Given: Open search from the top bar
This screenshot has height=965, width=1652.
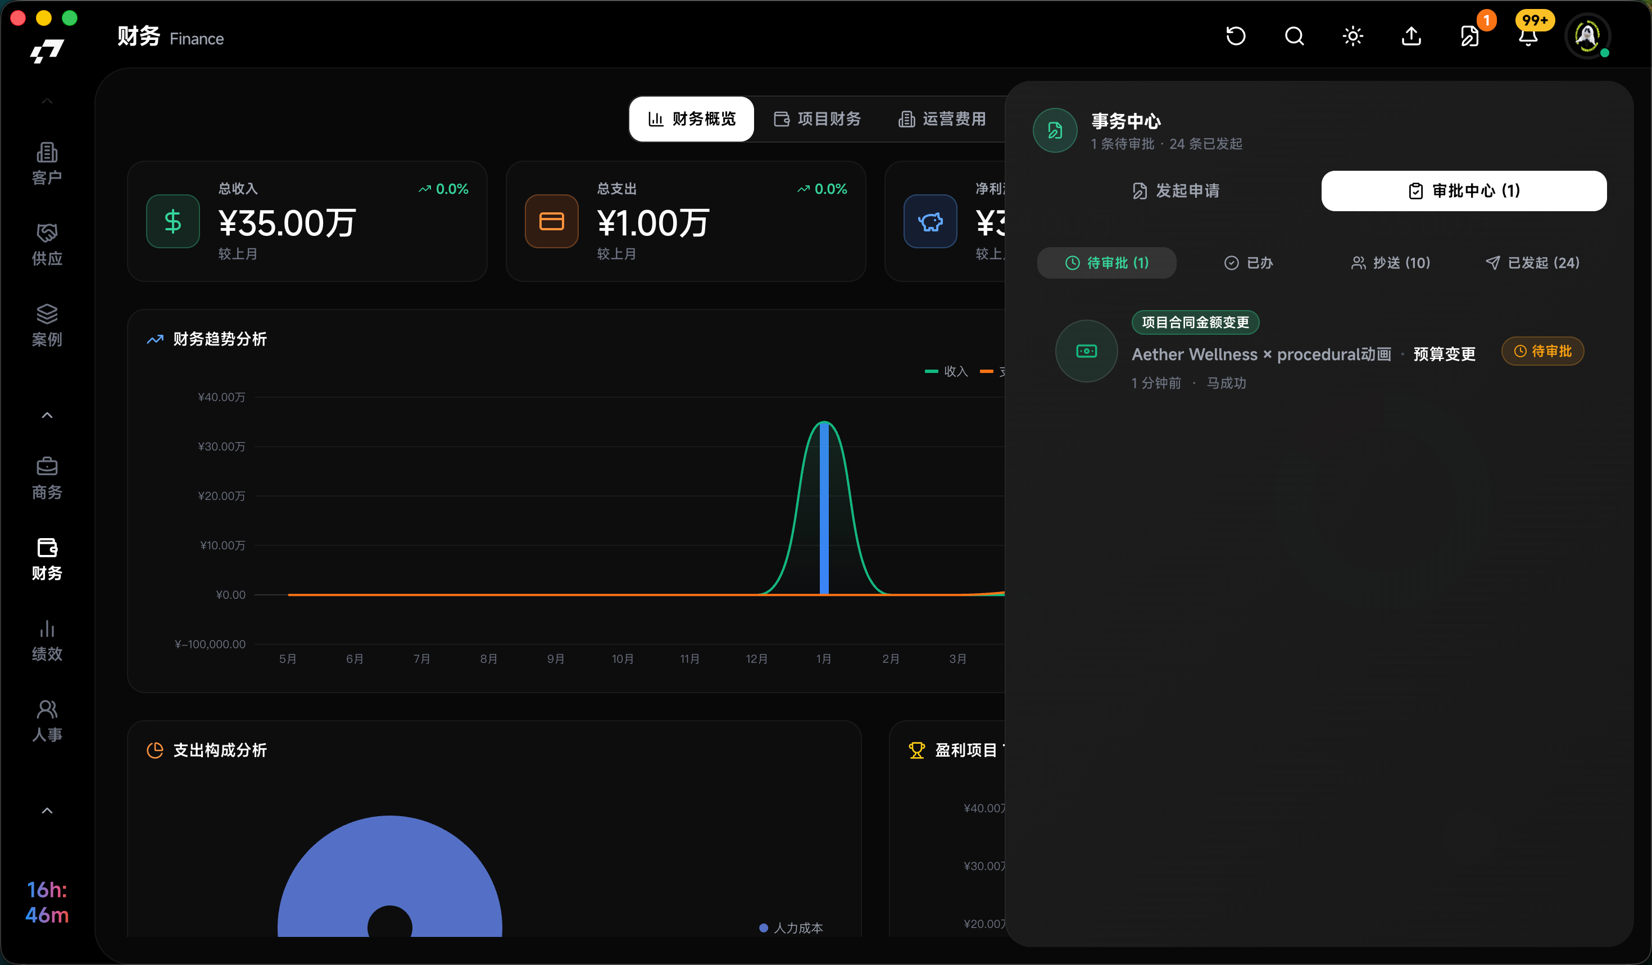Looking at the screenshot, I should pyautogui.click(x=1294, y=36).
